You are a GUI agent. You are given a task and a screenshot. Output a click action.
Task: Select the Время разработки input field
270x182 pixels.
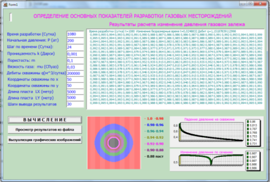75,34
